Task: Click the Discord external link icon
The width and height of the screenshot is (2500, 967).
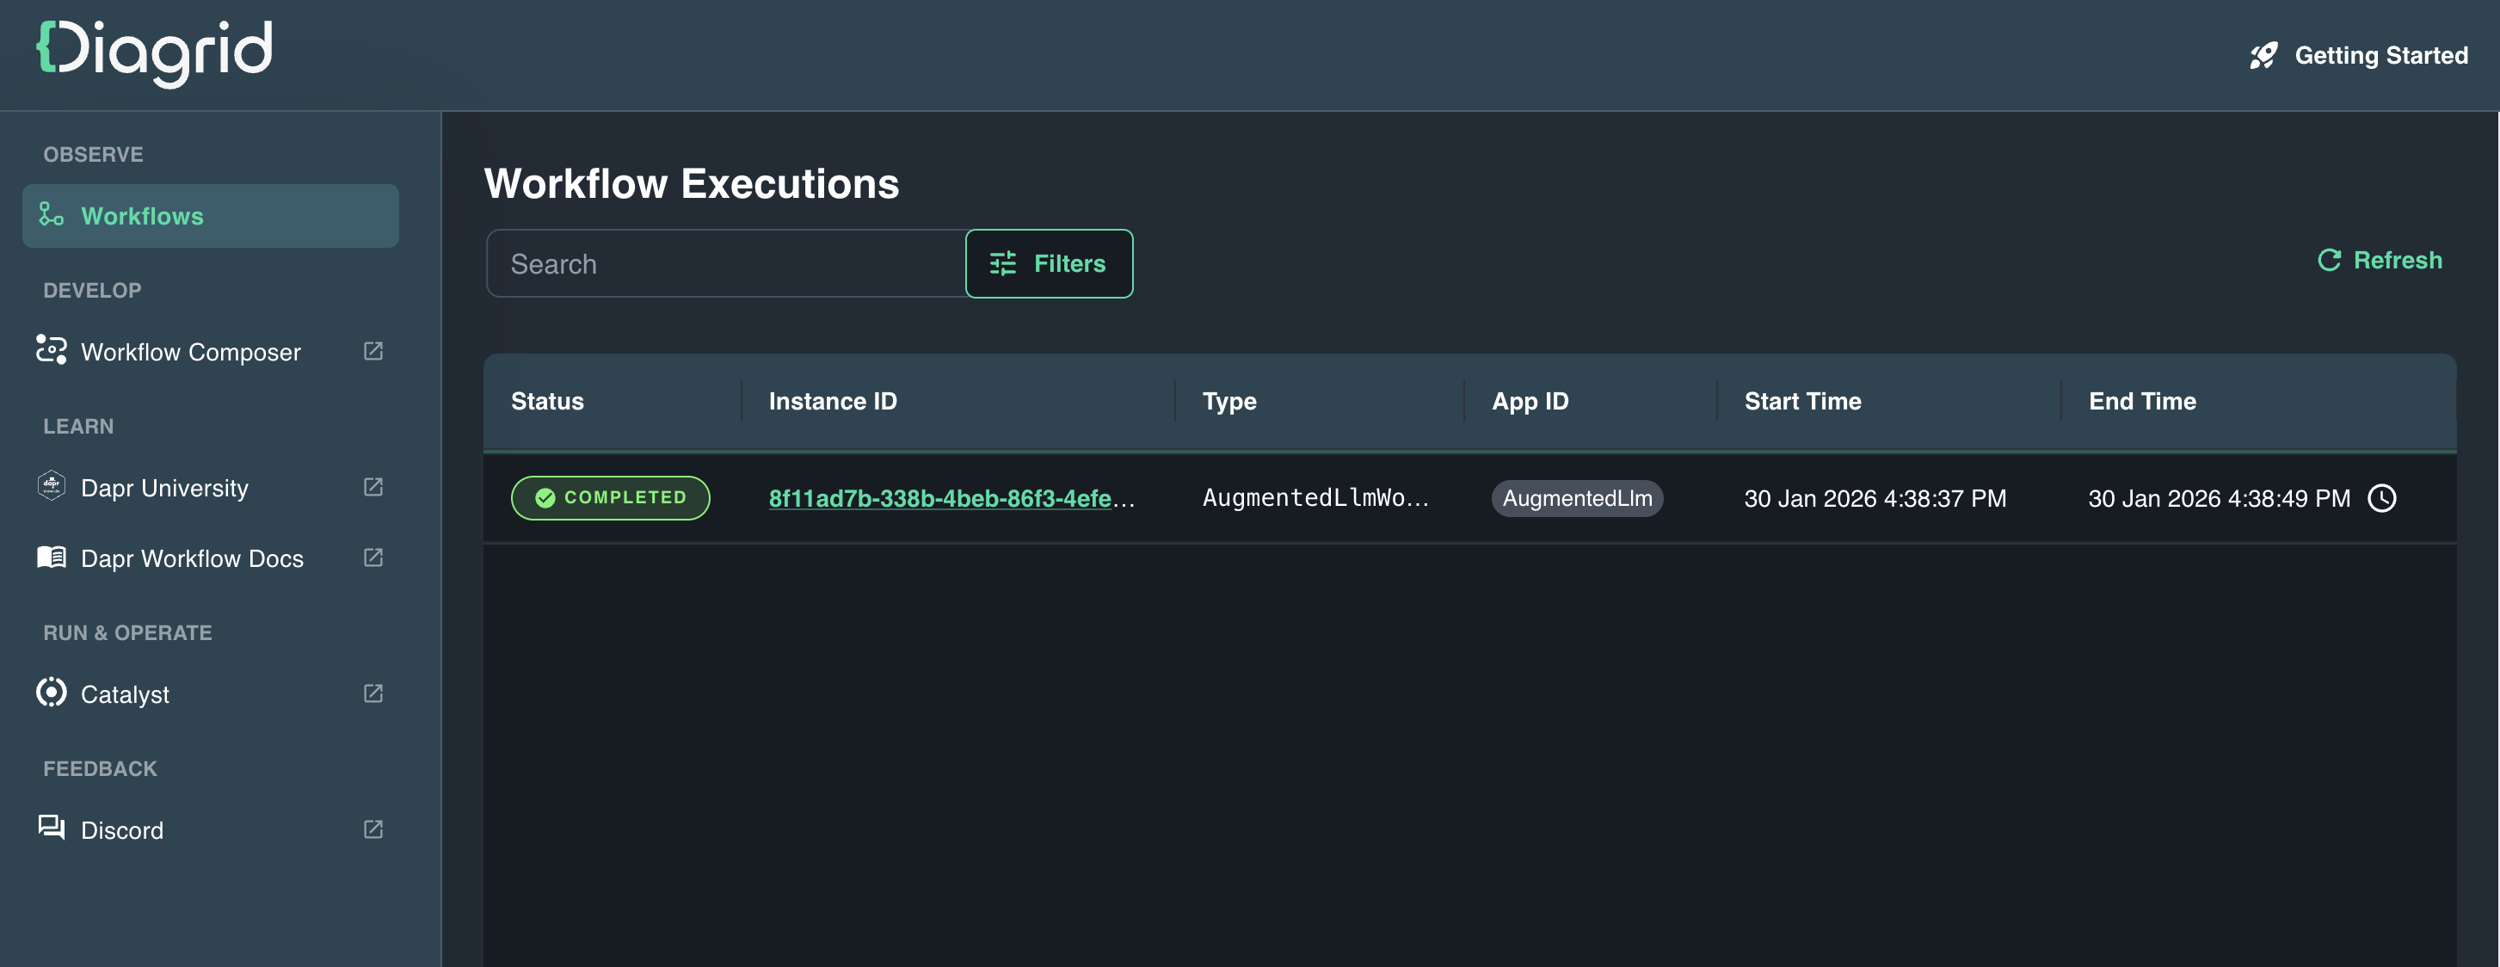Action: 373,830
